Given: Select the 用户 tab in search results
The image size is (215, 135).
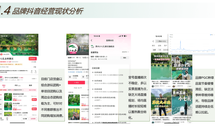Looking at the screenshot, I should (166, 45).
